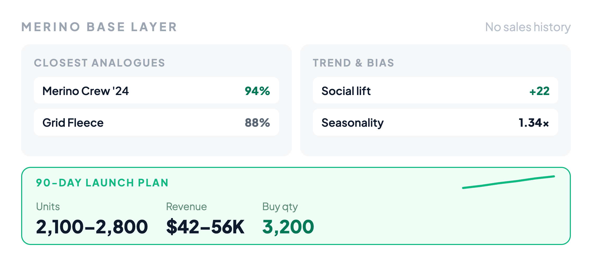Click the Closest Analogues panel title

pos(99,63)
